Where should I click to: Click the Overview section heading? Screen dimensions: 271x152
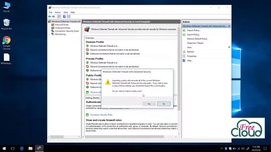[90, 38]
